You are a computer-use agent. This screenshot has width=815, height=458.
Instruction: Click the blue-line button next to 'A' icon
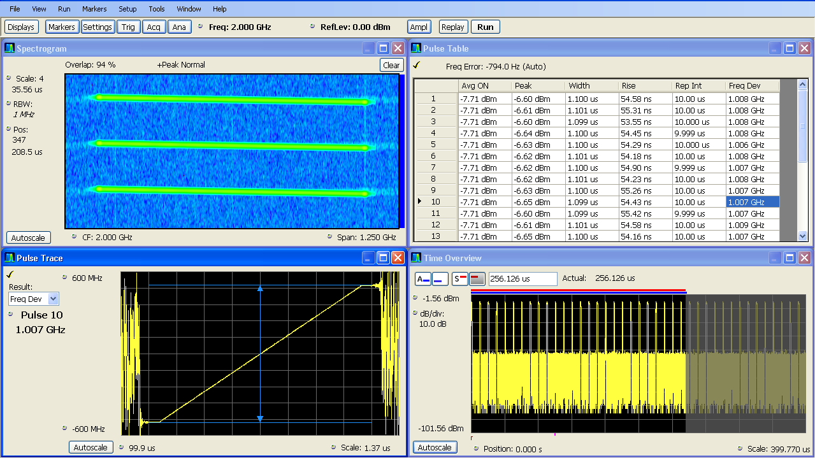click(440, 278)
